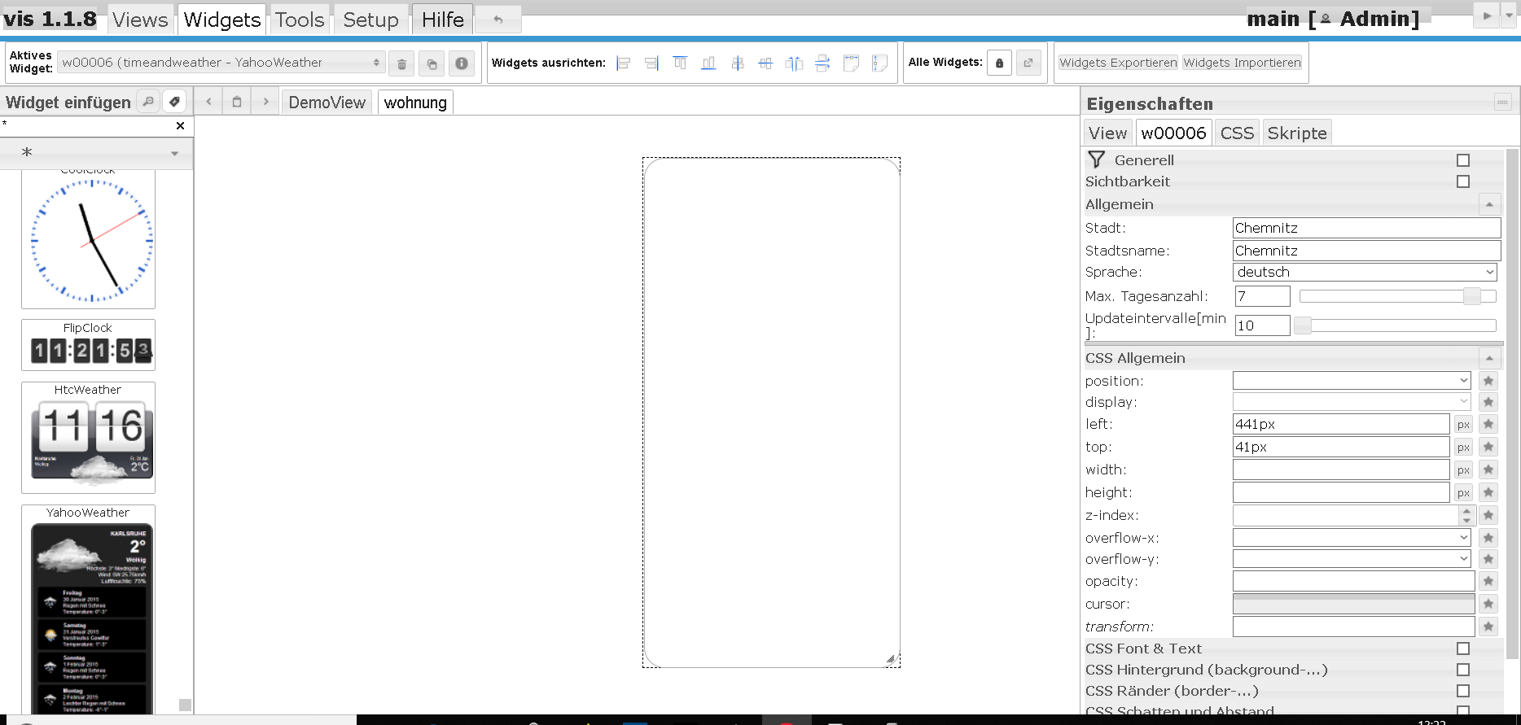Click the Max. Tagesanzahl slider handle
Image resolution: width=1521 pixels, height=725 pixels.
pyautogui.click(x=1471, y=297)
